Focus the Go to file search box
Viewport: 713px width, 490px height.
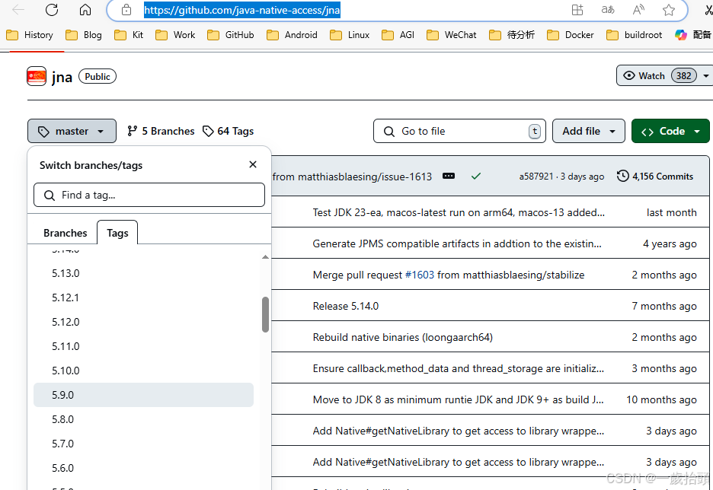[459, 131]
